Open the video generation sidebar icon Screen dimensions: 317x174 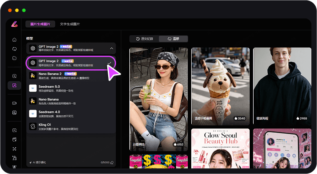click(x=15, y=103)
